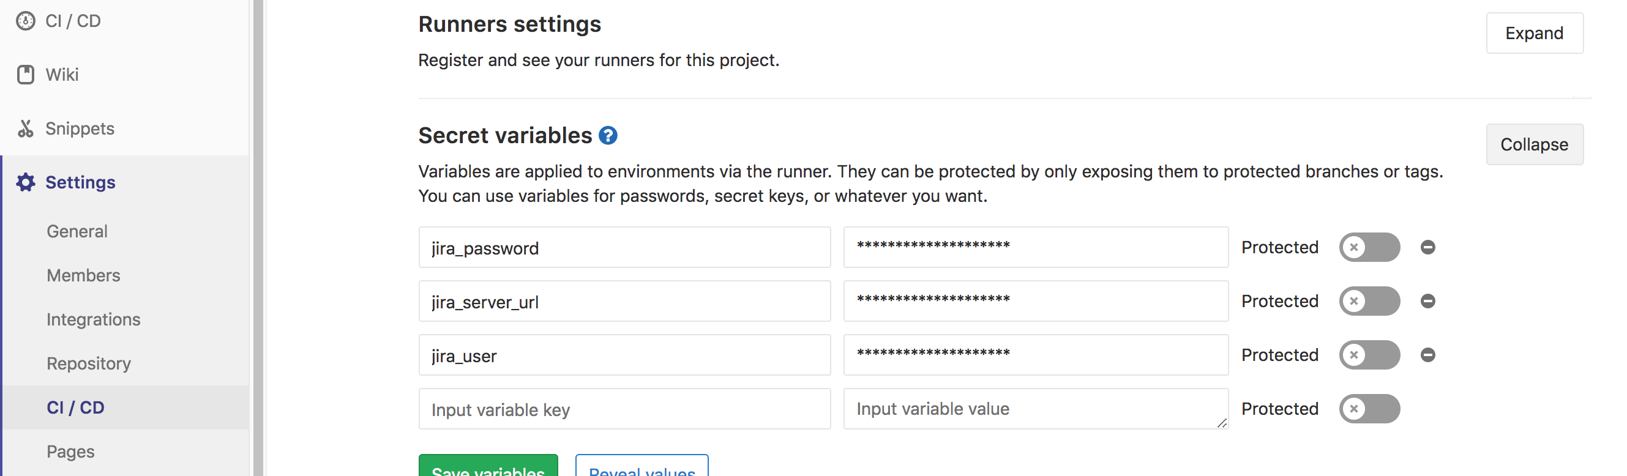Viewport: 1627px width, 476px height.
Task: Click the Input variable key field
Action: click(x=624, y=409)
